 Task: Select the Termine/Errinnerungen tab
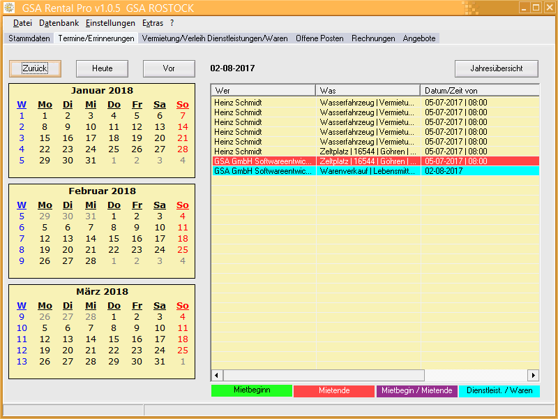[96, 38]
